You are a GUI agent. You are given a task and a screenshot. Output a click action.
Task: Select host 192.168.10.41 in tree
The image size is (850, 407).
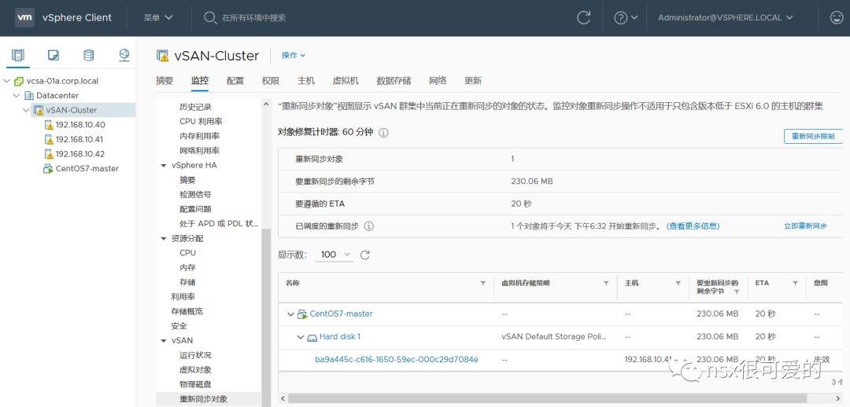click(x=80, y=140)
